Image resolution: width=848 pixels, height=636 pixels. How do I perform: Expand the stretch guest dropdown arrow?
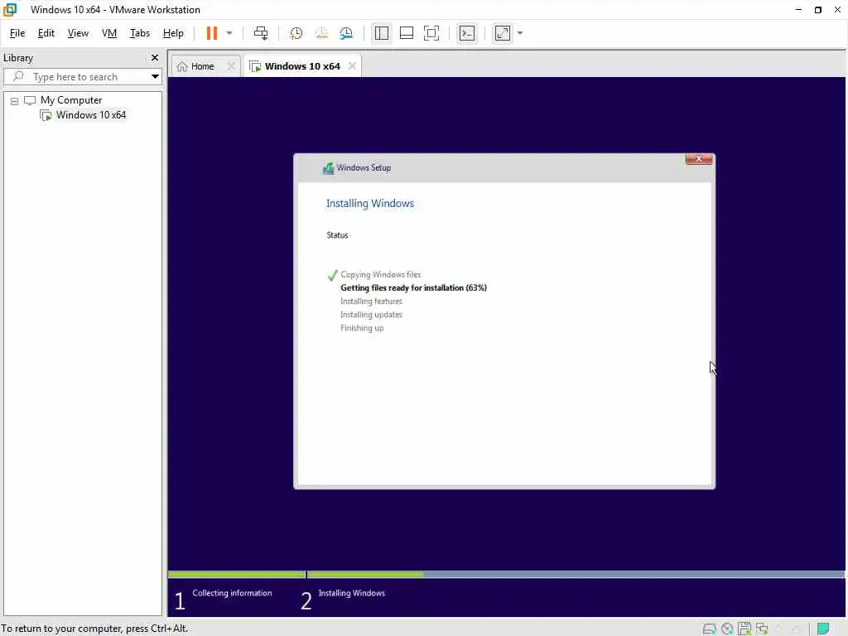(x=520, y=33)
